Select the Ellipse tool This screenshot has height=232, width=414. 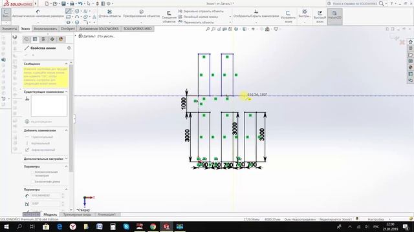click(85, 17)
